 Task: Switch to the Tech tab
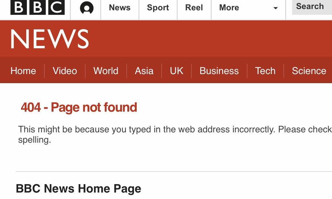pos(265,71)
